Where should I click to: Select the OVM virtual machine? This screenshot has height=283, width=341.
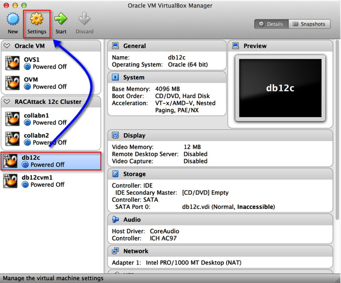(x=51, y=83)
